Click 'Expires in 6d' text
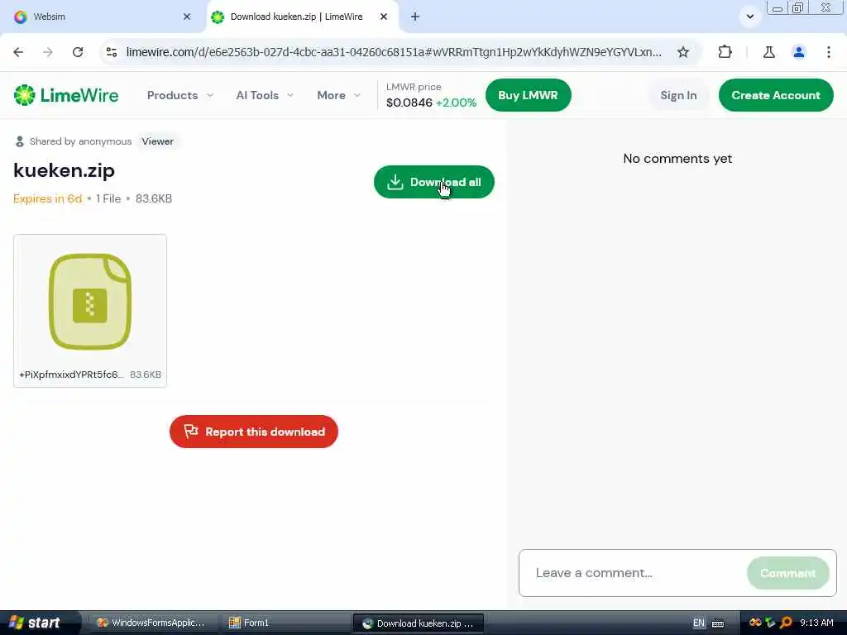The width and height of the screenshot is (847, 635). tap(47, 198)
